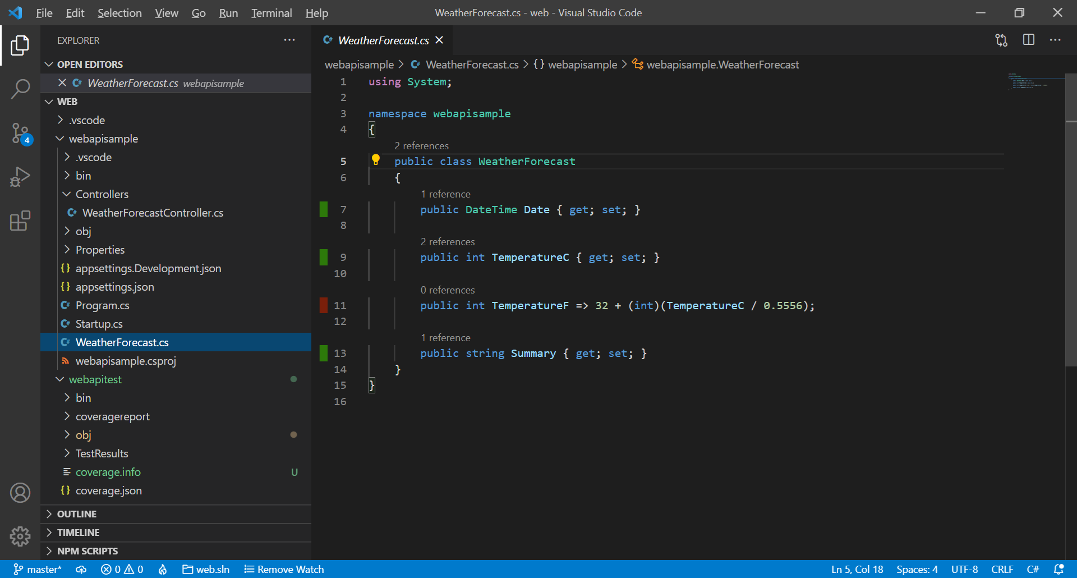Click '2 references' CodeLens above class WeatherForecast

(x=421, y=145)
